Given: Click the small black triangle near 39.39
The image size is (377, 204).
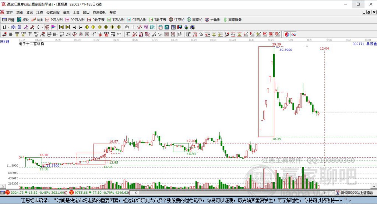Looking at the screenshot, I should click(x=307, y=46).
